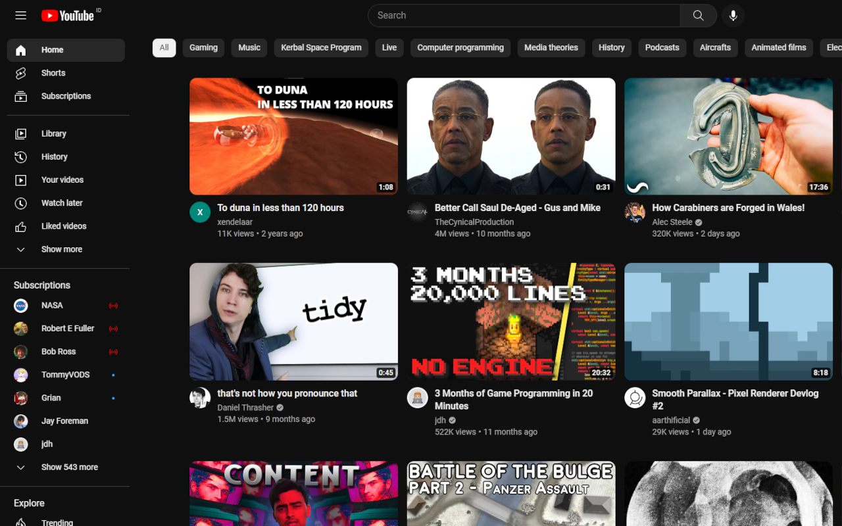The width and height of the screenshot is (842, 526).
Task: Open aarthificial channel name link
Action: point(671,420)
